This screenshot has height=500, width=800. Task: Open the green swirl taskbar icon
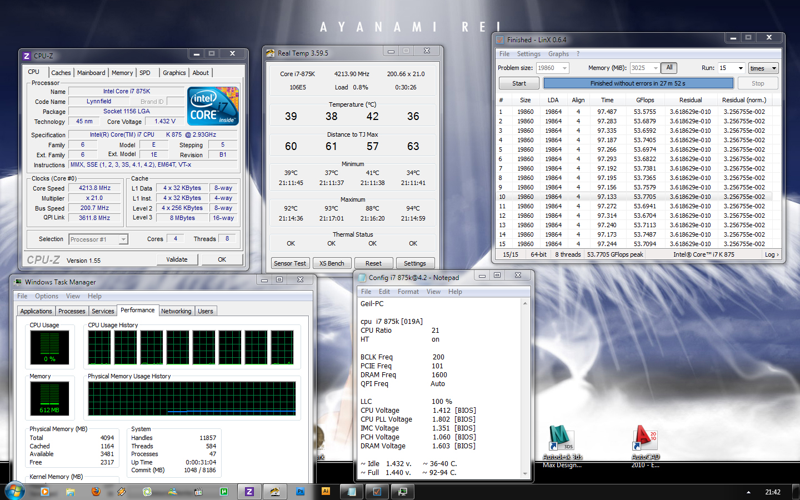[x=147, y=492]
